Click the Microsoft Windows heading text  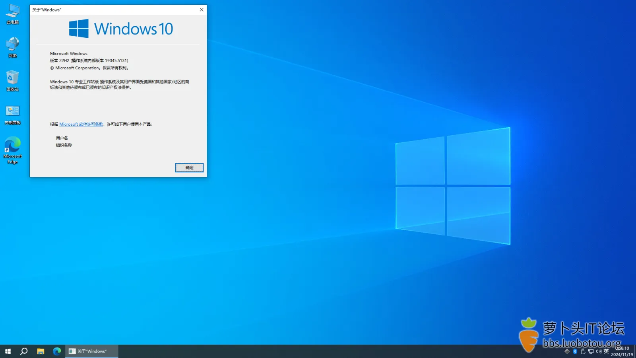point(68,53)
